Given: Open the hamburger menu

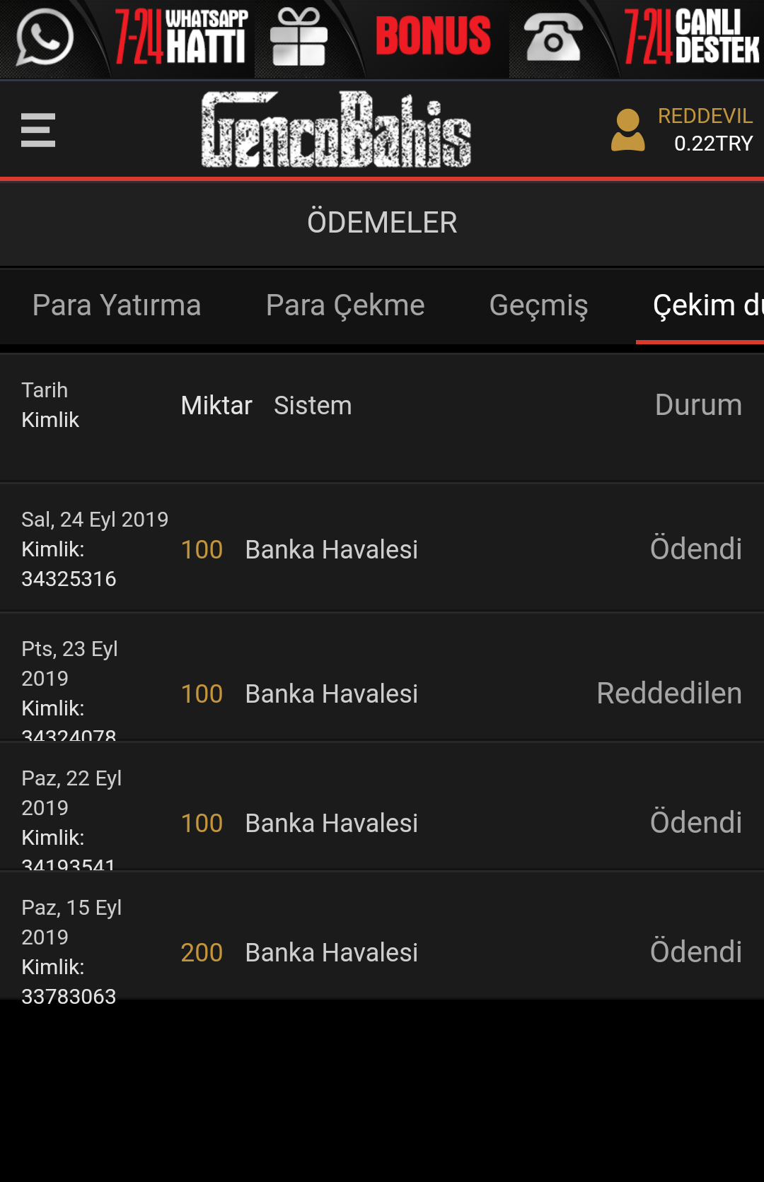Looking at the screenshot, I should tap(38, 131).
